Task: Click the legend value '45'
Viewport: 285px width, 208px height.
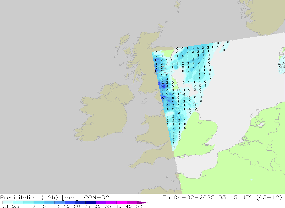Action: point(129,206)
